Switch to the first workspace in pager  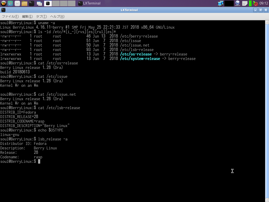(48, 3)
